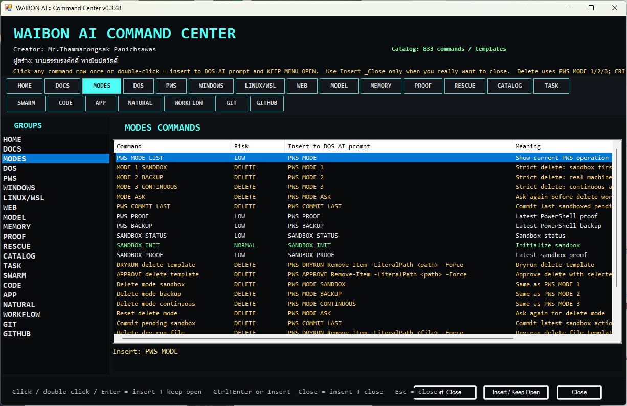The image size is (627, 406).
Task: Select the MODE ASK command row
Action: pos(363,197)
